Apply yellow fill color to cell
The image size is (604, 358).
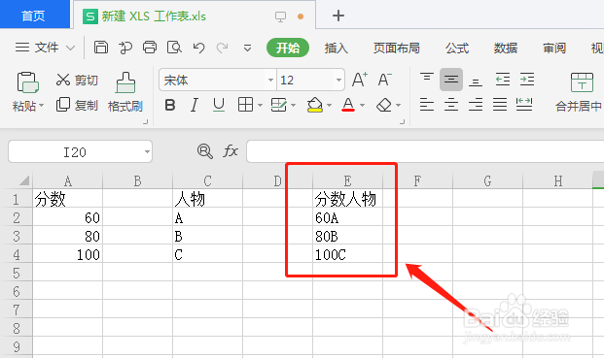[315, 105]
